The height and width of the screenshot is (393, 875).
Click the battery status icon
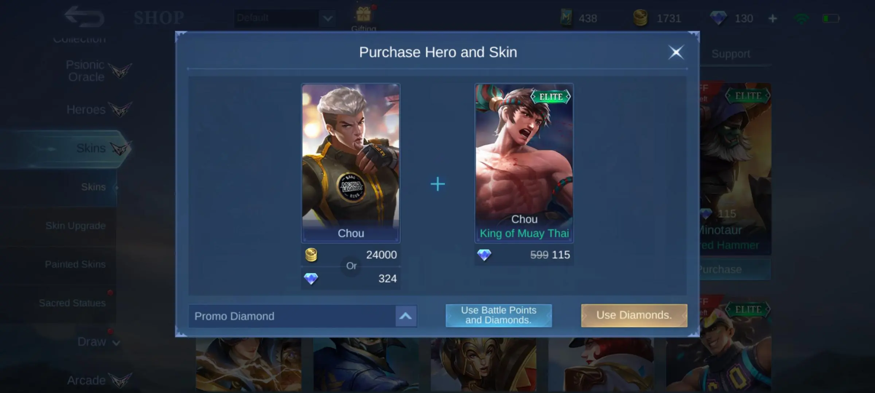[x=831, y=18]
